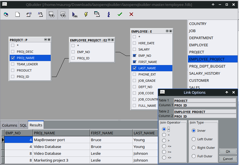Select the not-equal (<>) join operator
This screenshot has height=165, width=239.
164,158
